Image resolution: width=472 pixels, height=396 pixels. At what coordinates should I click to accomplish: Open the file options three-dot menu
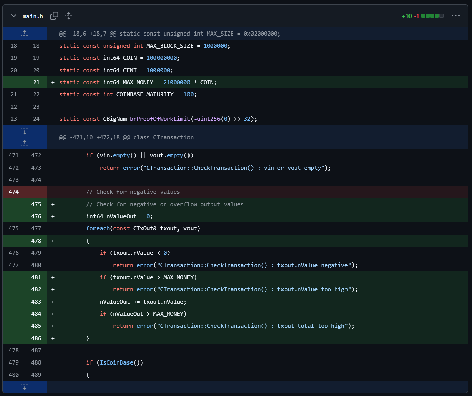pos(455,16)
